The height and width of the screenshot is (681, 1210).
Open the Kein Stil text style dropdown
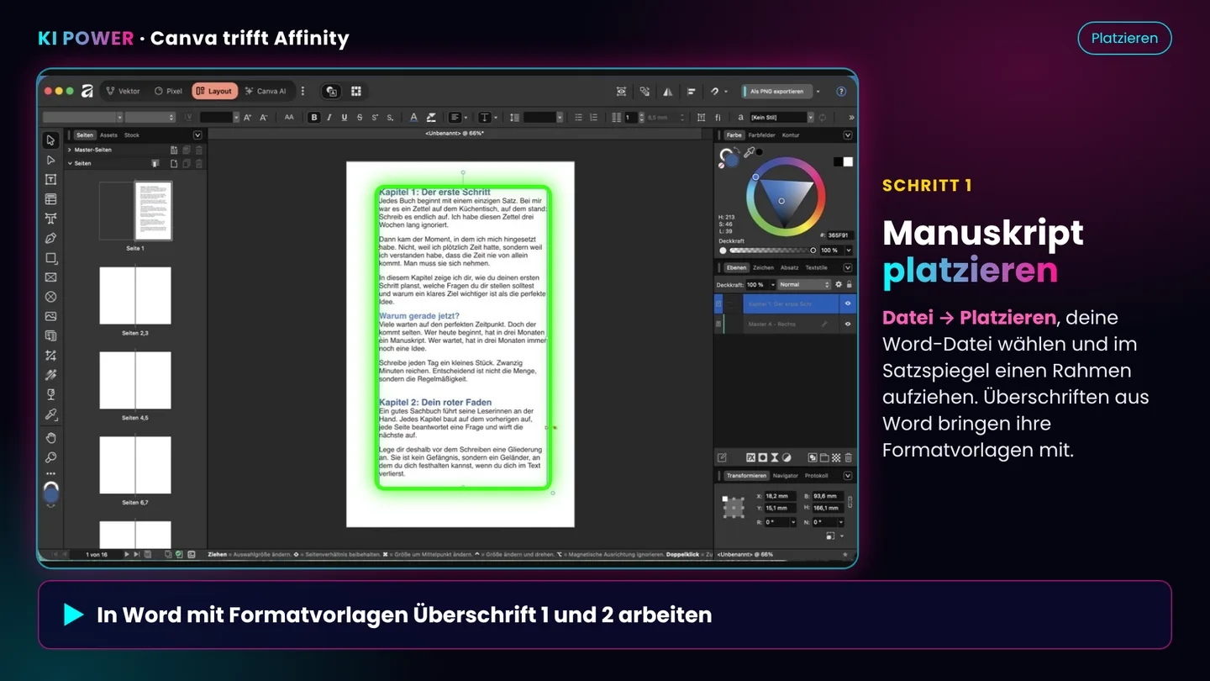[x=781, y=118]
